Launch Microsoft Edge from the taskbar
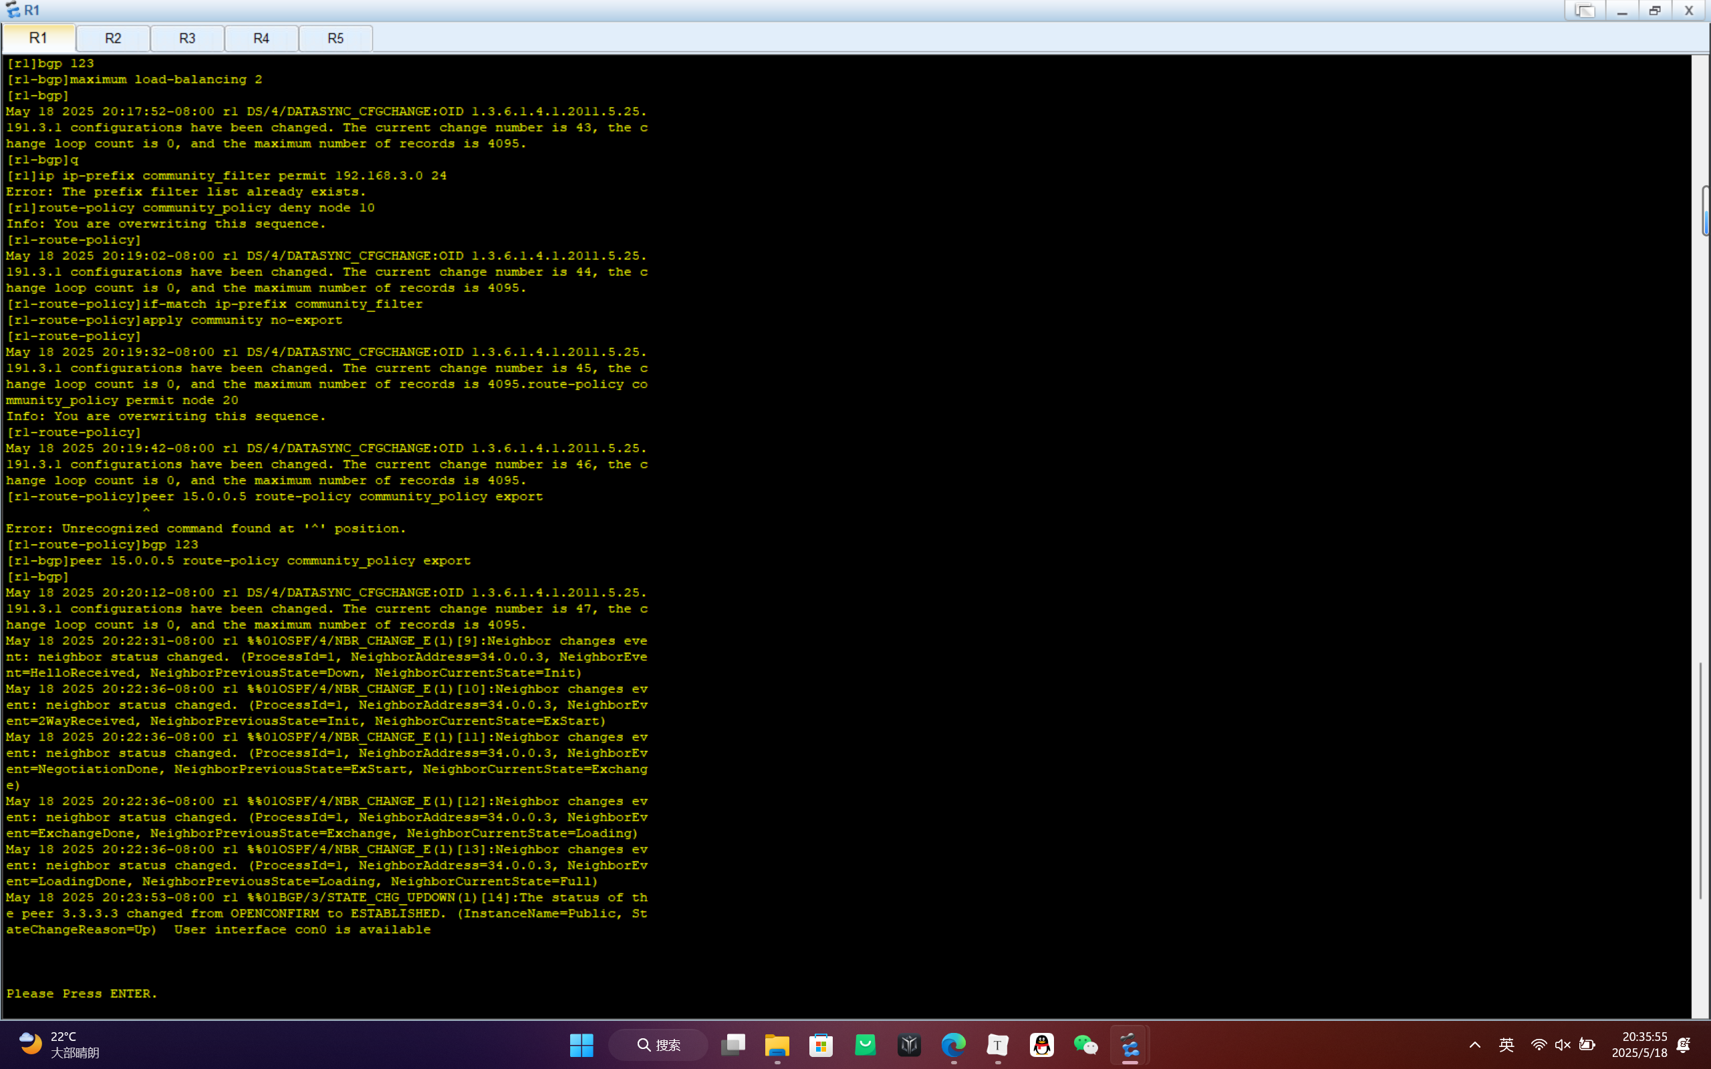Image resolution: width=1711 pixels, height=1069 pixels. click(x=953, y=1044)
